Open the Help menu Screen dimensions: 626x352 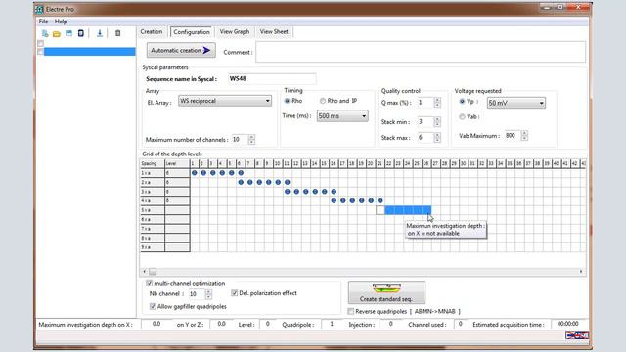pos(61,22)
